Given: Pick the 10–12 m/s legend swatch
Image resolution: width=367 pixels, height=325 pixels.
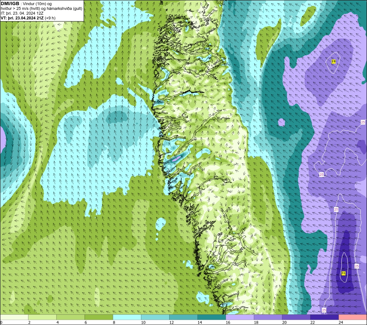Looking at the screenshot, I should click(x=155, y=317).
